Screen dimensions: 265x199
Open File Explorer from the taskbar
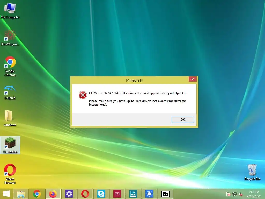pos(21,194)
